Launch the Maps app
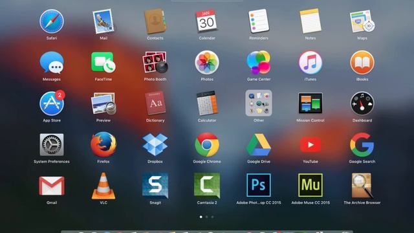 point(362,21)
